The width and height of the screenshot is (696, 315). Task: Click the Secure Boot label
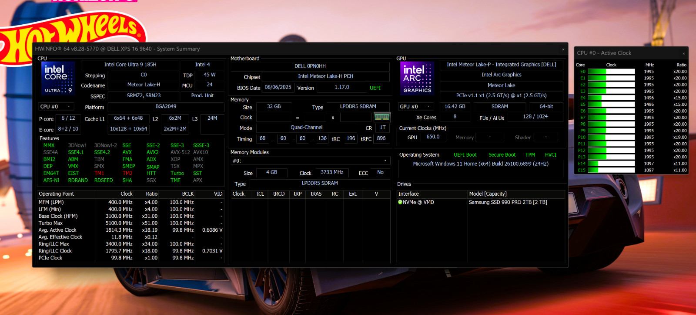tap(502, 155)
